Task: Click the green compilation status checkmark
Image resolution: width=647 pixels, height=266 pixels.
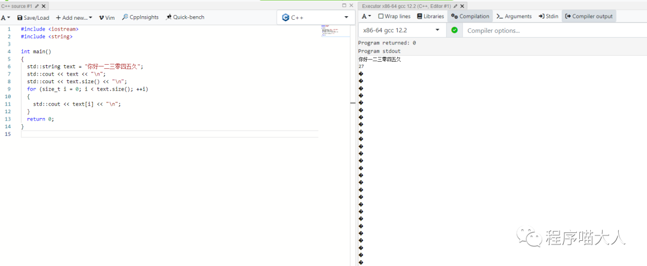Action: tap(454, 30)
